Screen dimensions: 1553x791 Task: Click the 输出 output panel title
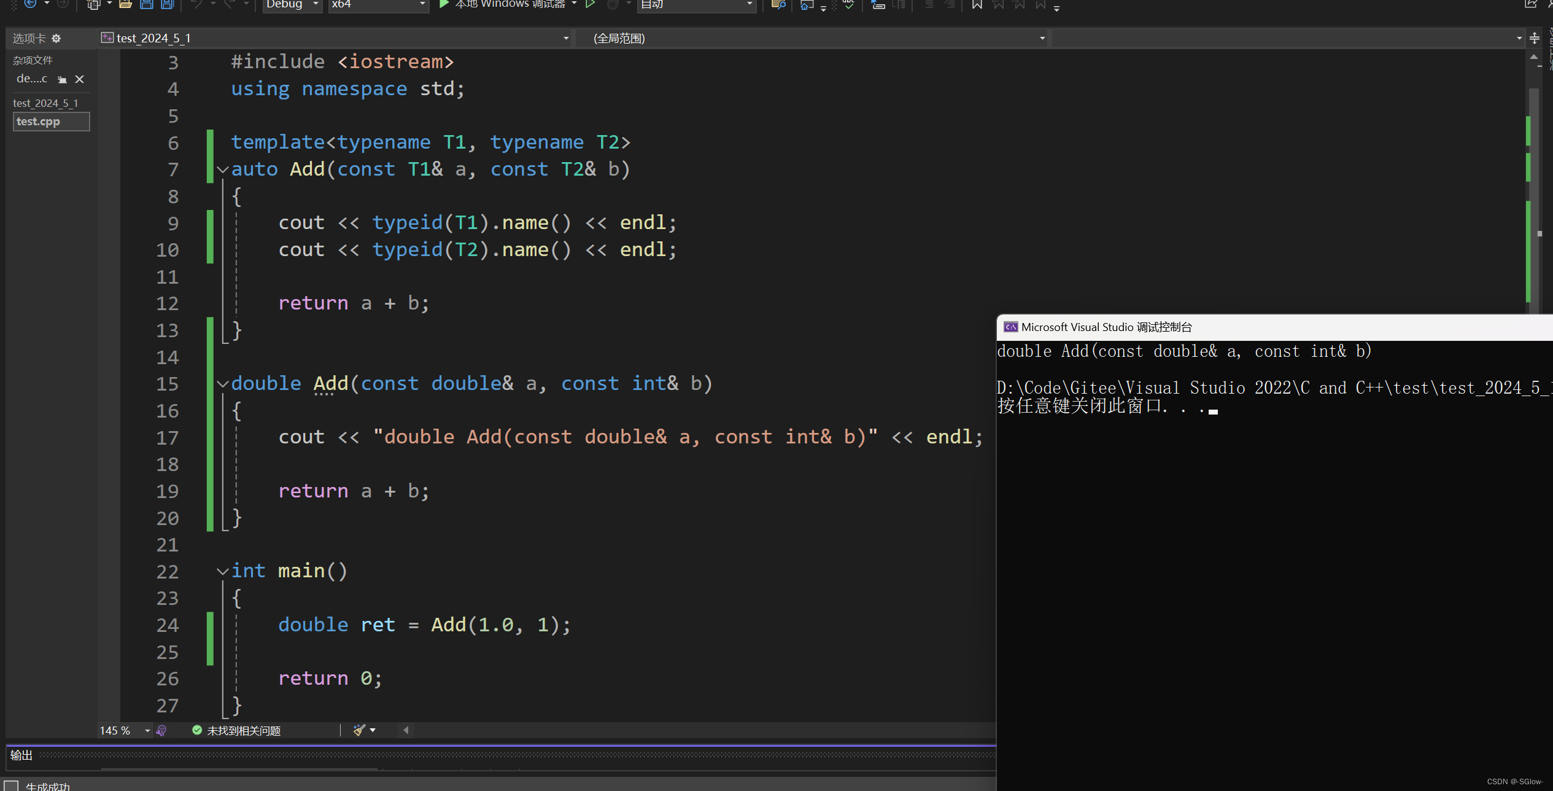pyautogui.click(x=21, y=755)
